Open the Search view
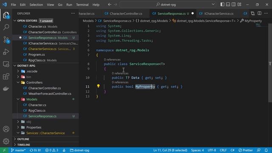272x153 pixels. 6,27
